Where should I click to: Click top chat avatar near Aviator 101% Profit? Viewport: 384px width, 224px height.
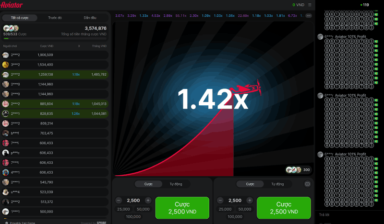320,37
